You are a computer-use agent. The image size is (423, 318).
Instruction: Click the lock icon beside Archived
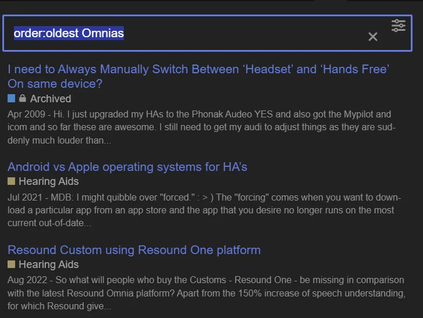point(23,98)
